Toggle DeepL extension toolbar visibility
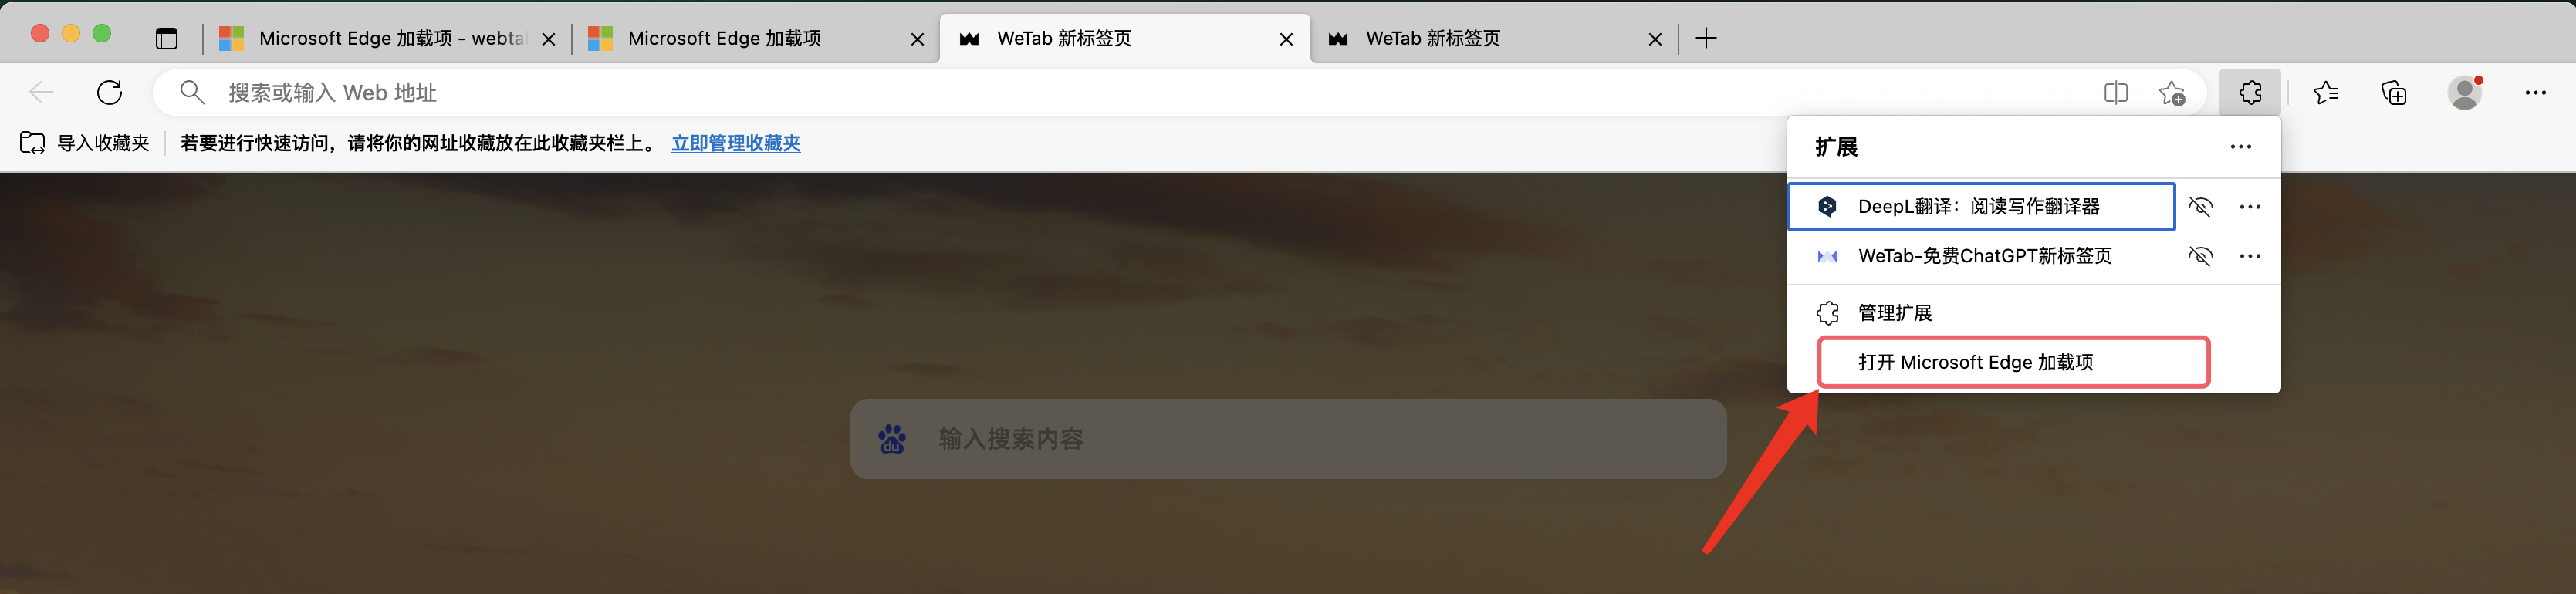 [x=2200, y=206]
